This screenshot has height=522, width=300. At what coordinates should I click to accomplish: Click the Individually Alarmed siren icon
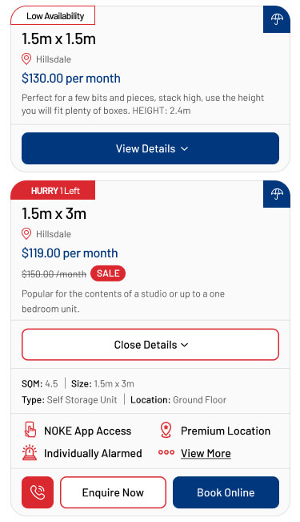coord(30,453)
